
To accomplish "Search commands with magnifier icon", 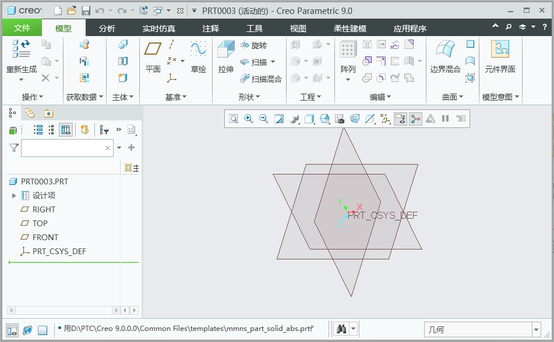I will 509,27.
